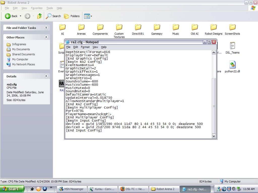
Task: Click the clock showing 11:56 AM
Action: coord(249,189)
